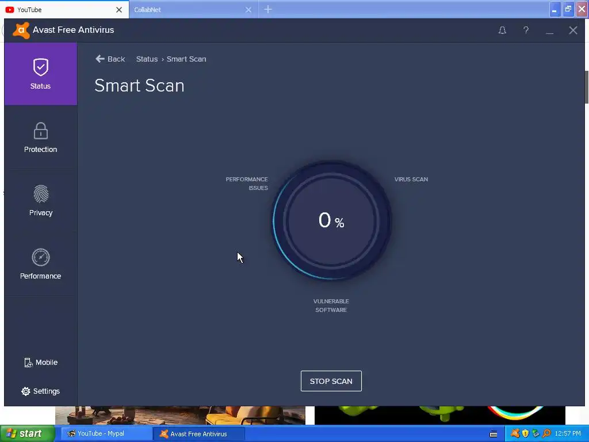Click the Avast tray icon

pyautogui.click(x=515, y=434)
